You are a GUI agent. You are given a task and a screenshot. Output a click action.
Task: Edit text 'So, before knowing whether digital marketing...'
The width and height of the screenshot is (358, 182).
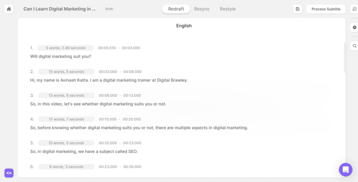point(139,128)
